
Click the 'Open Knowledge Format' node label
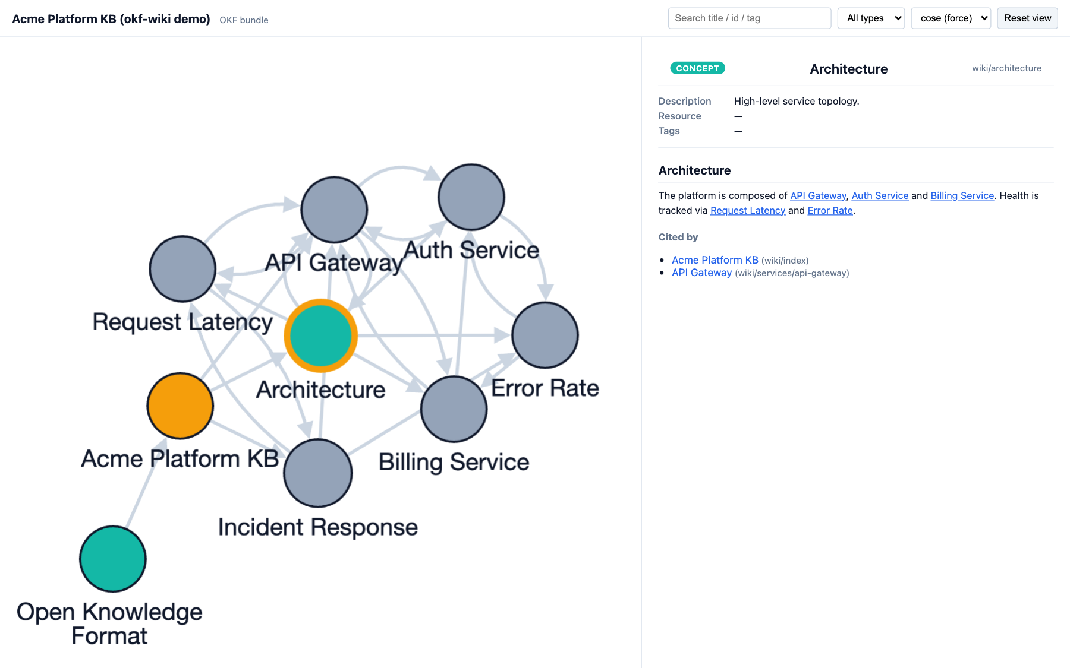(x=109, y=623)
